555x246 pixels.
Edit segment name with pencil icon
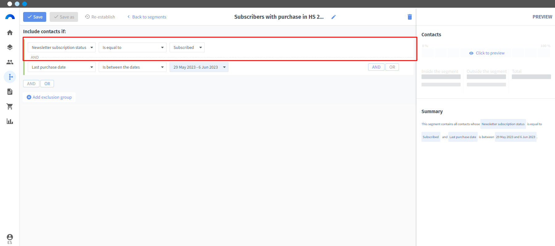point(334,17)
